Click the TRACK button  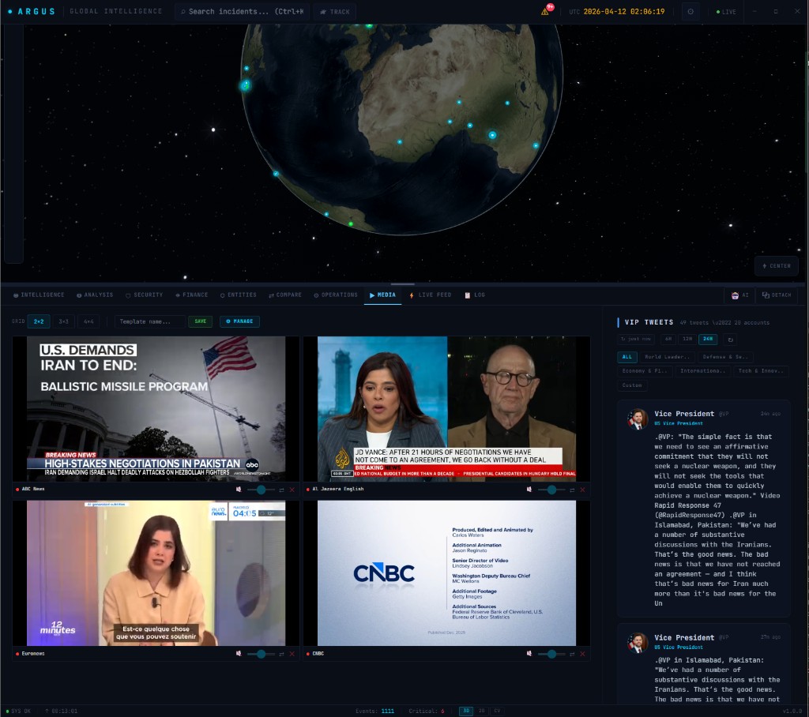pyautogui.click(x=335, y=11)
